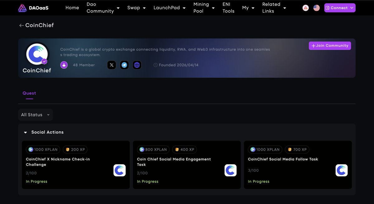Viewport: 374px width, 204px height.
Task: Click the CoinChief logo on Follow Task card
Action: 342,170
